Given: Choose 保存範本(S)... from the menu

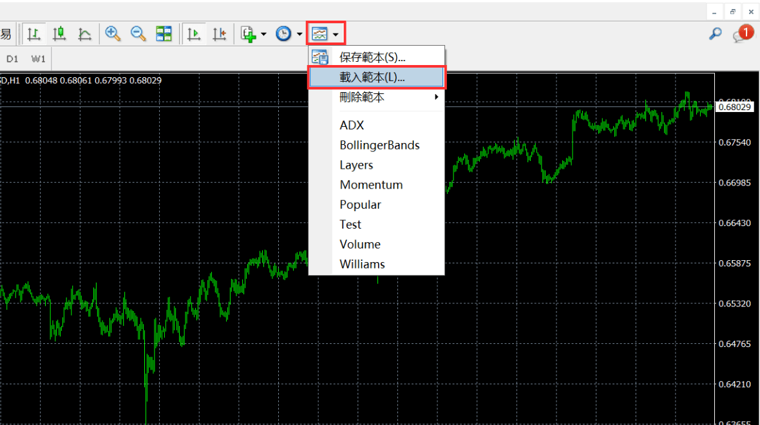Looking at the screenshot, I should (372, 57).
